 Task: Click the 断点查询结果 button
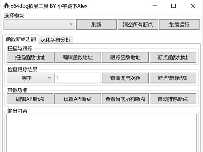(173, 78)
